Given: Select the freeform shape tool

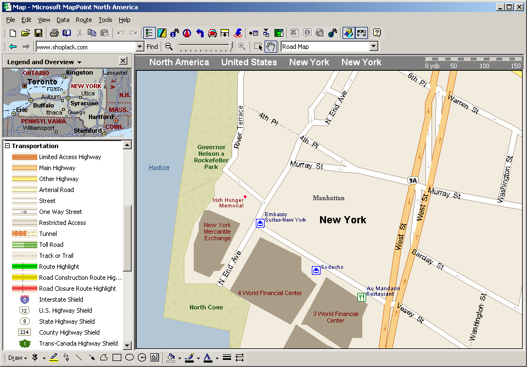Looking at the screenshot, I should click(104, 358).
